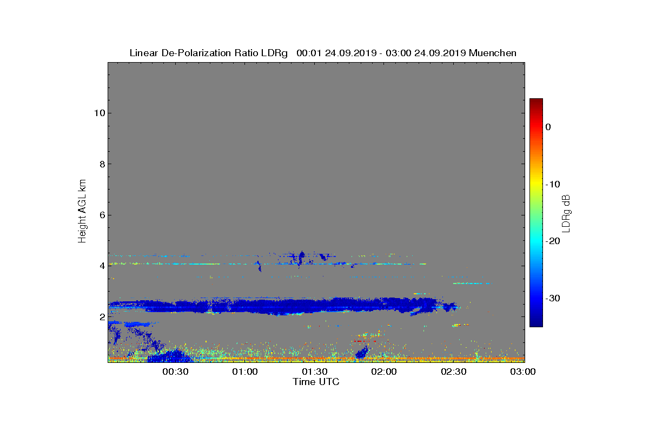Click the '01:30' time tick label
This screenshot has width=649, height=432.
[315, 372]
